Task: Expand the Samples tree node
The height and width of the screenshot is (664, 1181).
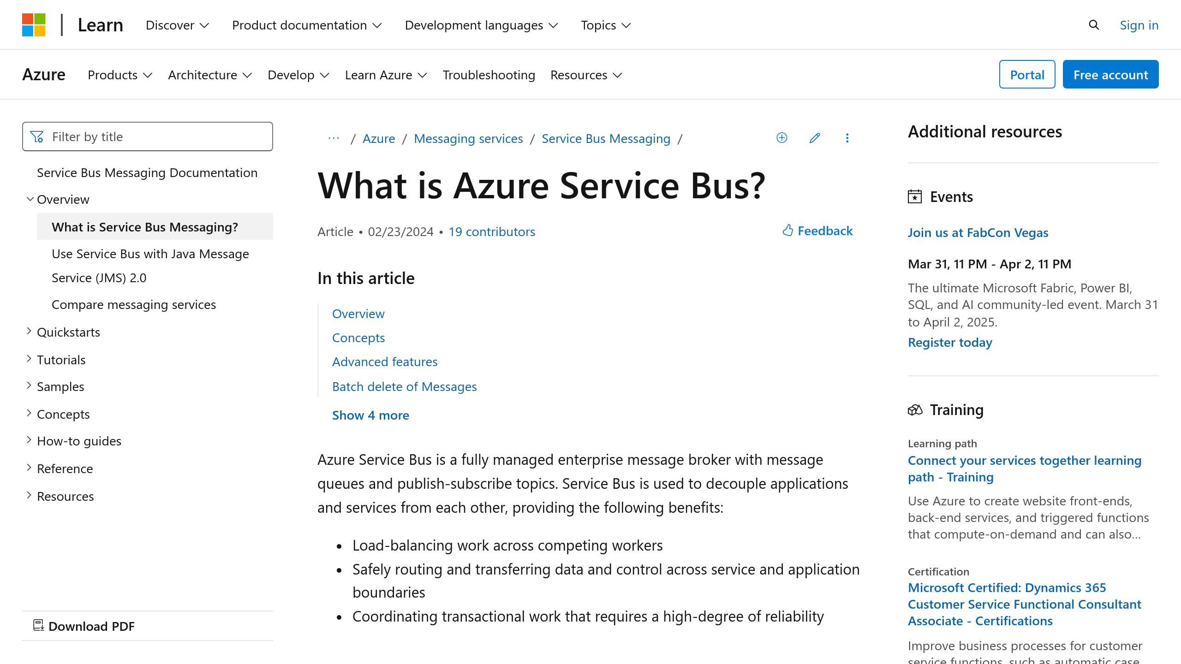Action: [x=29, y=385]
